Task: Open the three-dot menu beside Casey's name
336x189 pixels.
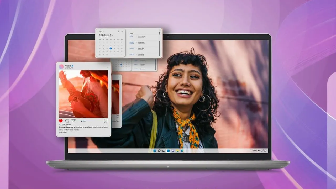Action: coord(108,67)
